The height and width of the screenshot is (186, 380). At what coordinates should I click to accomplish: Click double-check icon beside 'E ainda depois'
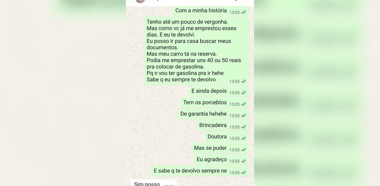(244, 93)
